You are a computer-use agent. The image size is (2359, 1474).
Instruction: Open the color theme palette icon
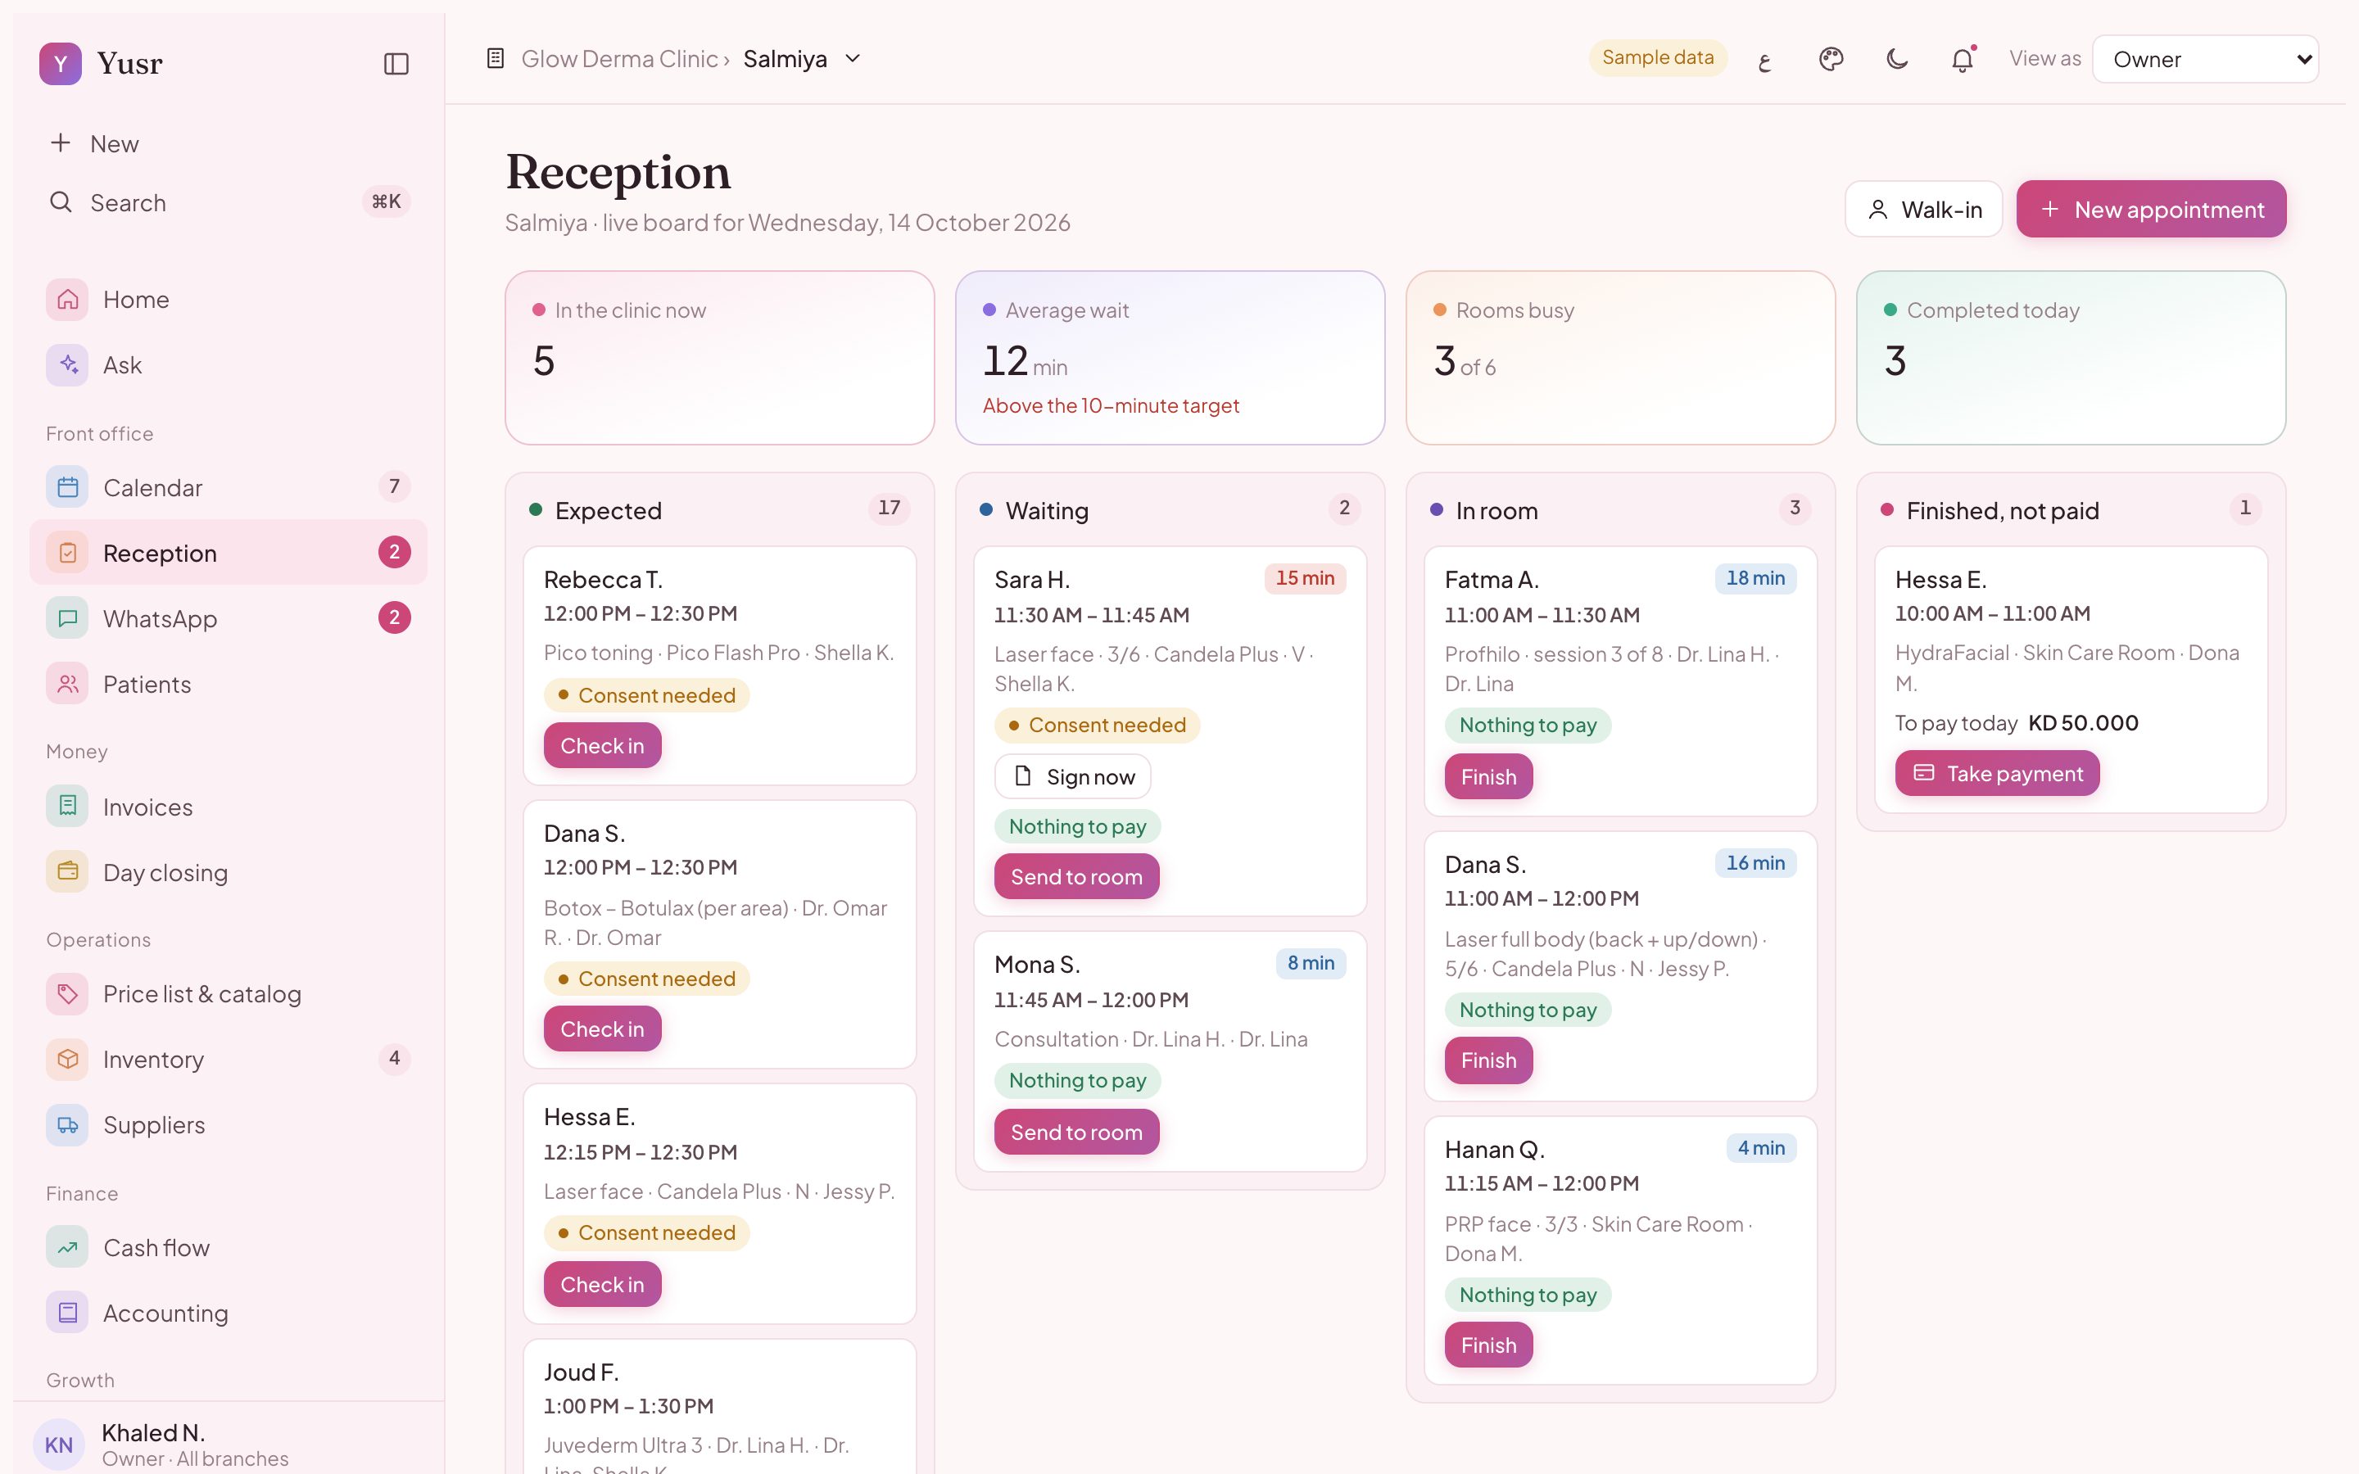click(x=1831, y=60)
